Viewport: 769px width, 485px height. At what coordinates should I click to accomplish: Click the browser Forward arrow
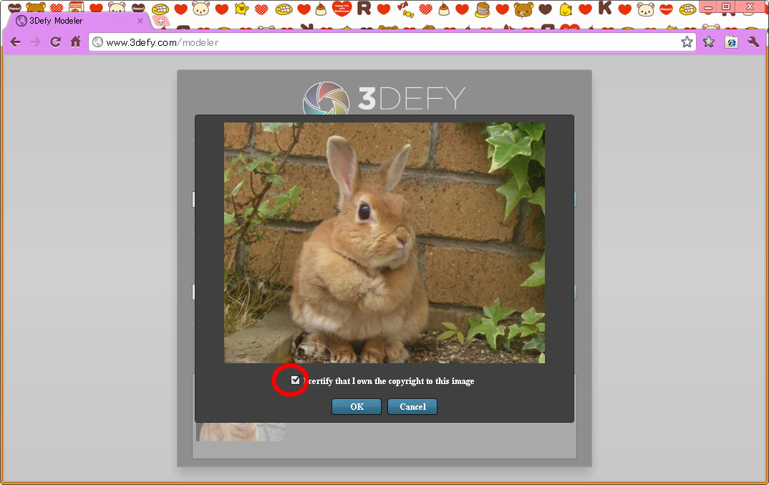[x=35, y=42]
